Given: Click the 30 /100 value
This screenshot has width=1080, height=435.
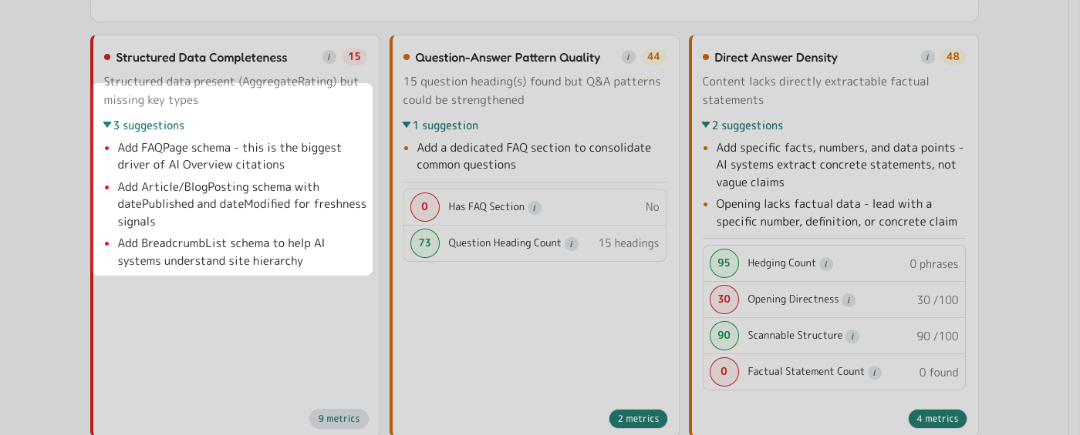Looking at the screenshot, I should coord(938,300).
